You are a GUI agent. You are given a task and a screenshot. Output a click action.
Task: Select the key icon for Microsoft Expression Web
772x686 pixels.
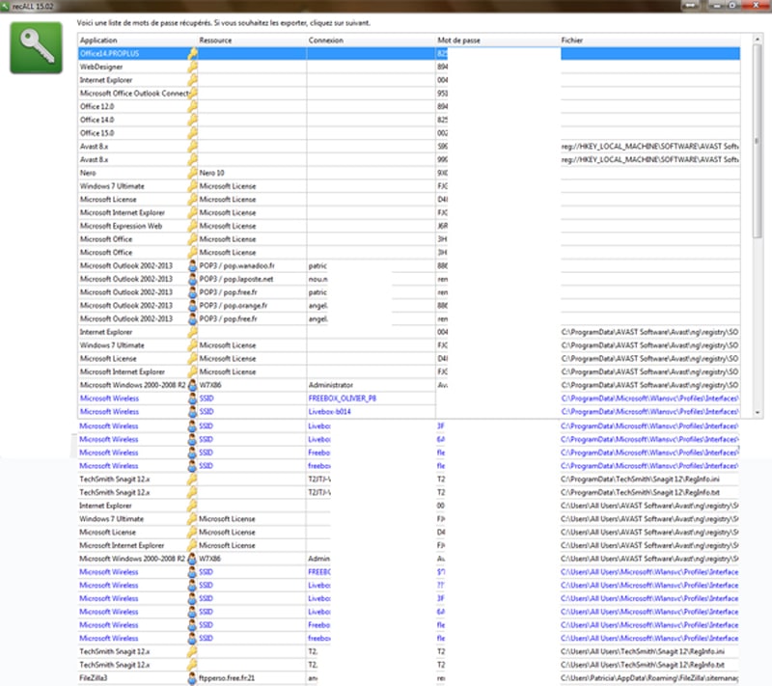click(192, 226)
